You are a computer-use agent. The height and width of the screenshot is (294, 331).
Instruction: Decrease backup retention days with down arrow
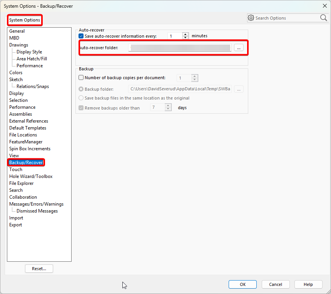point(168,109)
